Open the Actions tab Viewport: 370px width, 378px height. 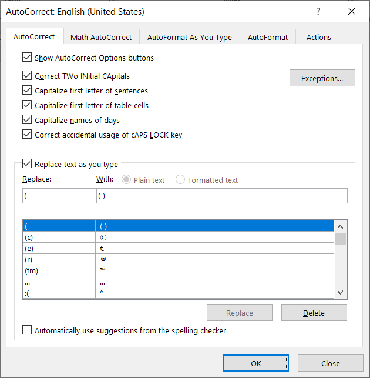(319, 38)
